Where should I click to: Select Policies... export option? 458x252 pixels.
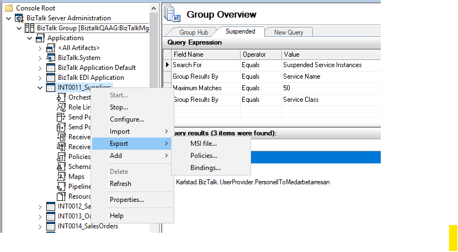click(211, 156)
